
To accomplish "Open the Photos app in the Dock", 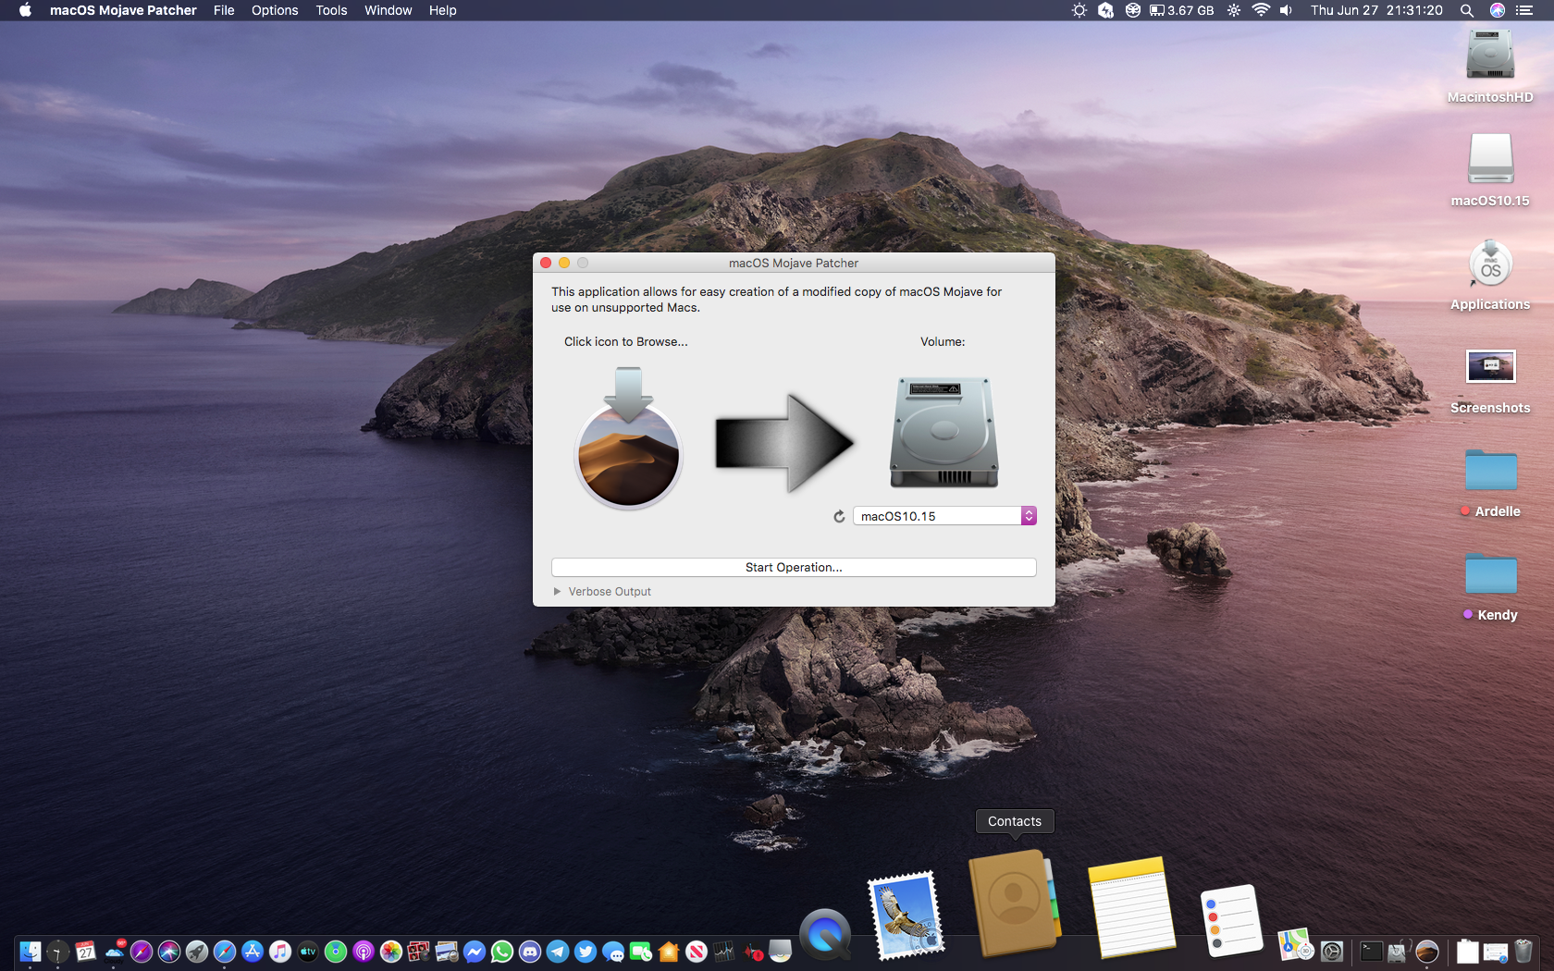I will coord(391,951).
